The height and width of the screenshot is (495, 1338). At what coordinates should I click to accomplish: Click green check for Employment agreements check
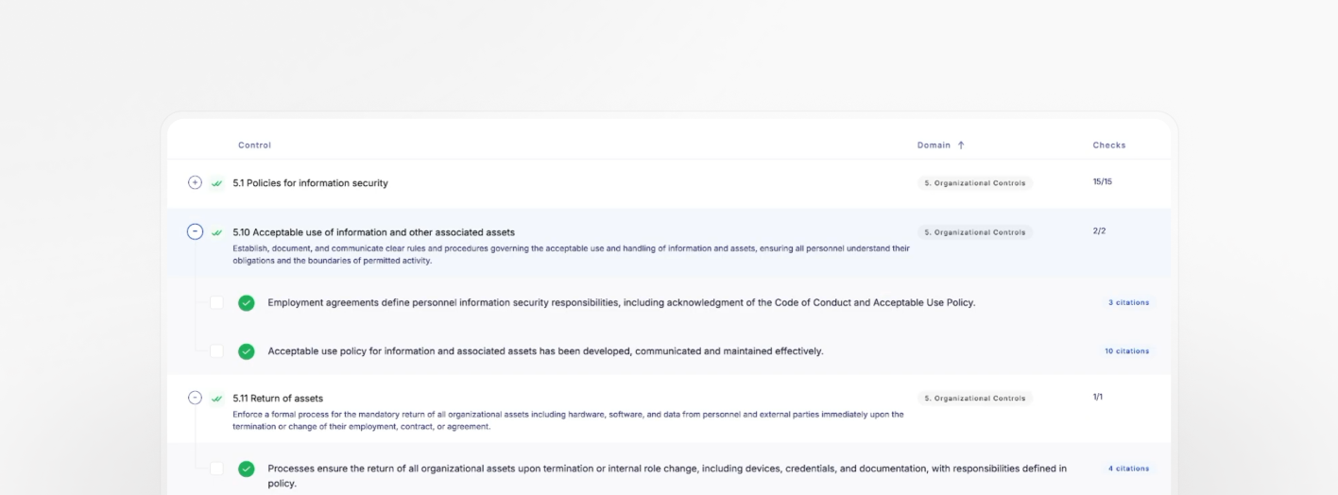pyautogui.click(x=247, y=303)
